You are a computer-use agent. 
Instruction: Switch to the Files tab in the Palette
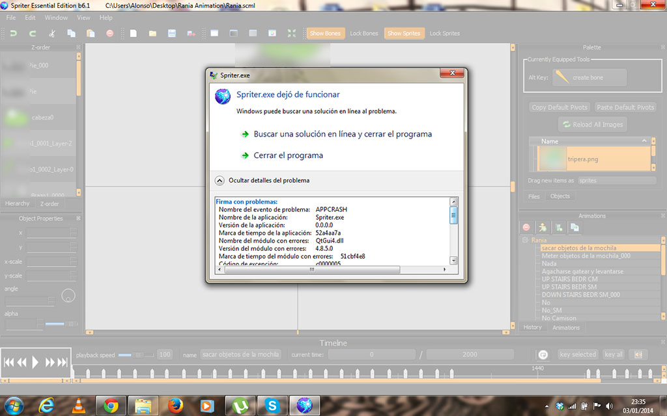click(534, 196)
